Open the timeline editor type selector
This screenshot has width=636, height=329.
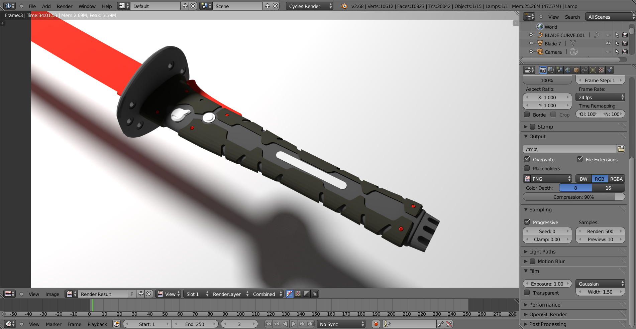(9, 324)
